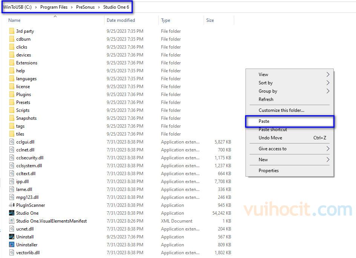Screen dimensions: 356x258
Task: Click the Plugins folder icon
Action: [12, 95]
